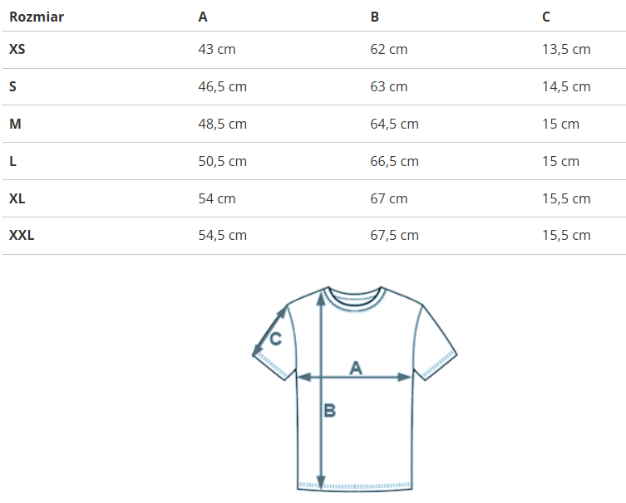Select column header C in the table
626x503 pixels.
click(546, 17)
